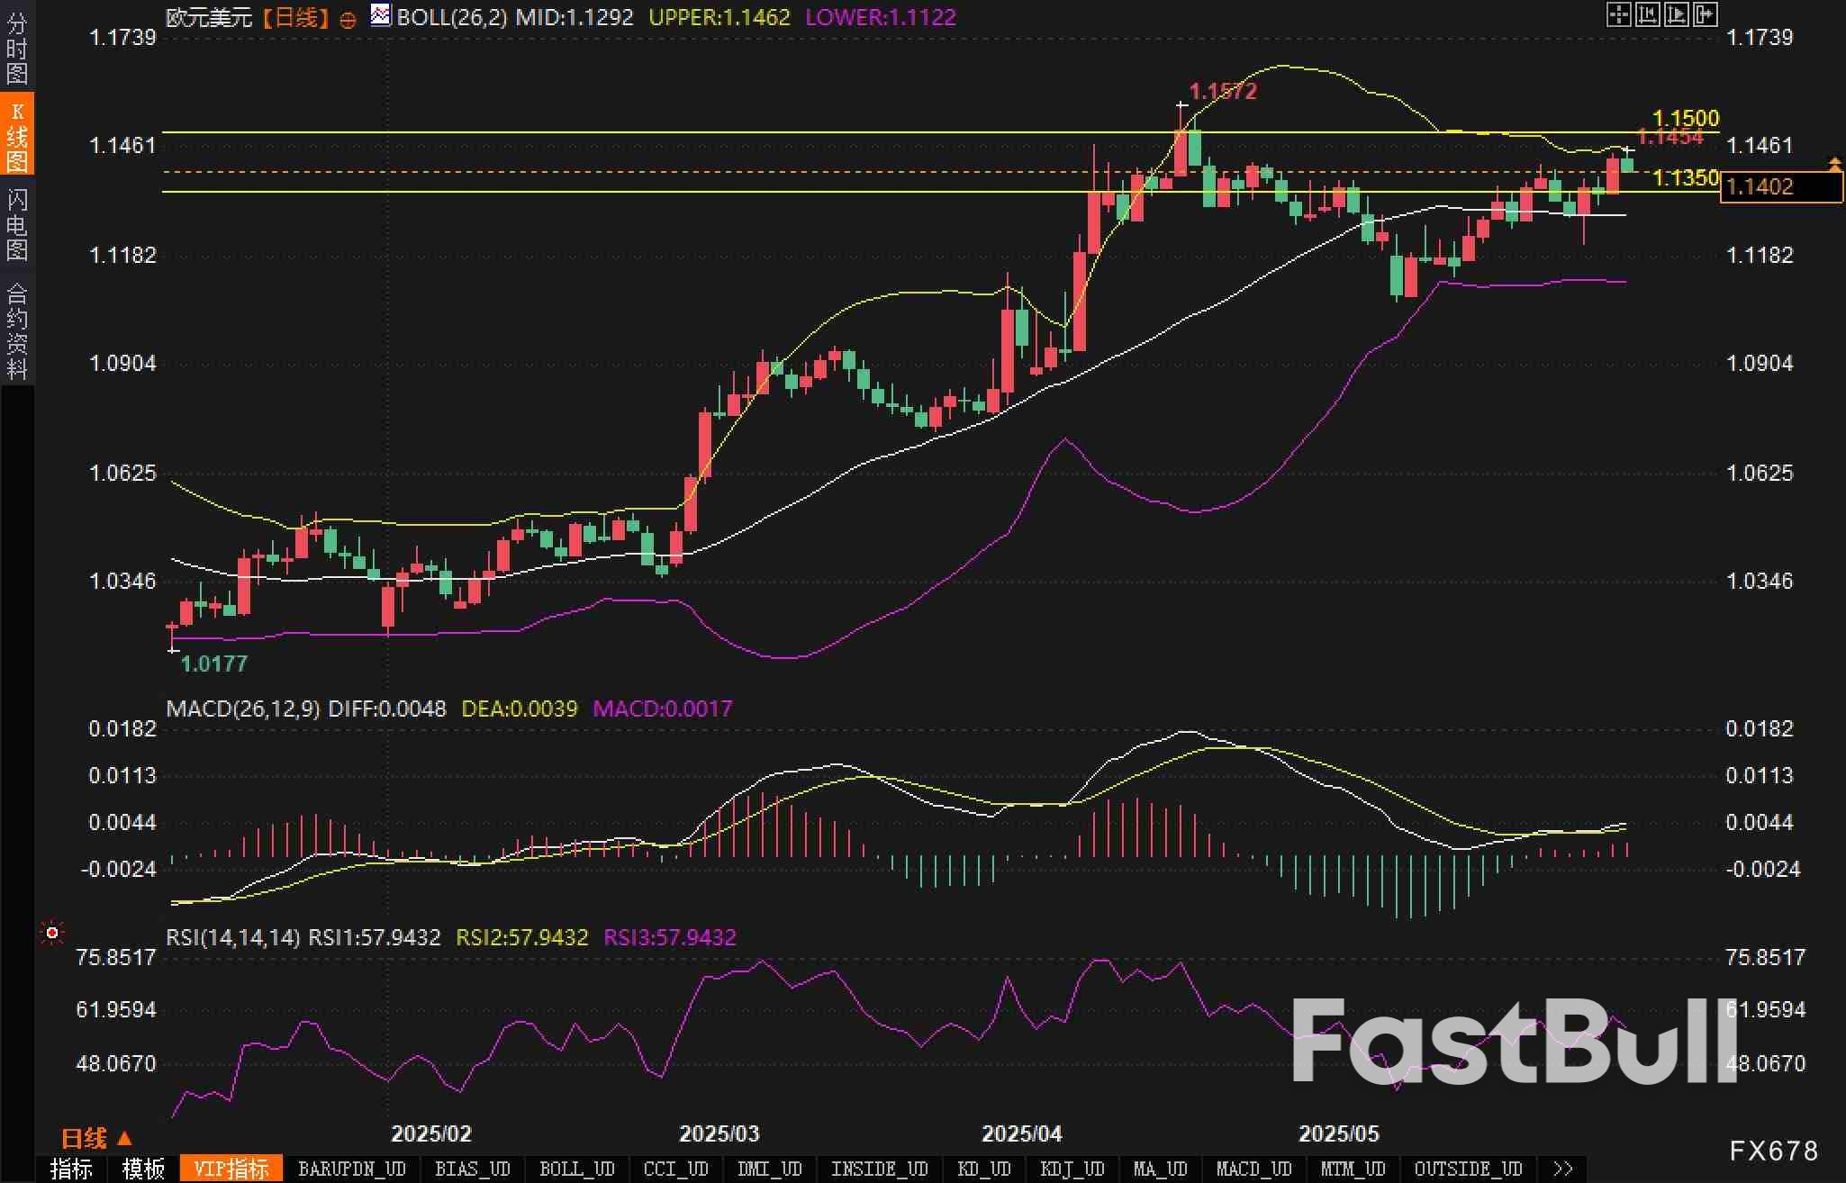Click the red alert icon by RSI

[52, 933]
